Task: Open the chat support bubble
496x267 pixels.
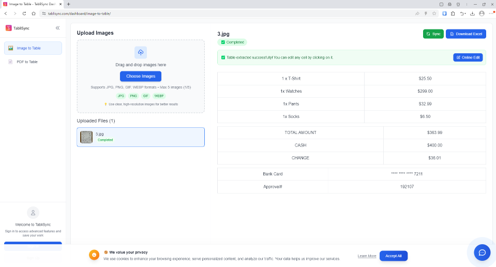Action: (482, 253)
